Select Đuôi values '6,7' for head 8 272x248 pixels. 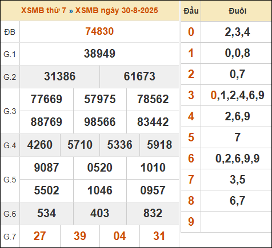(237, 201)
